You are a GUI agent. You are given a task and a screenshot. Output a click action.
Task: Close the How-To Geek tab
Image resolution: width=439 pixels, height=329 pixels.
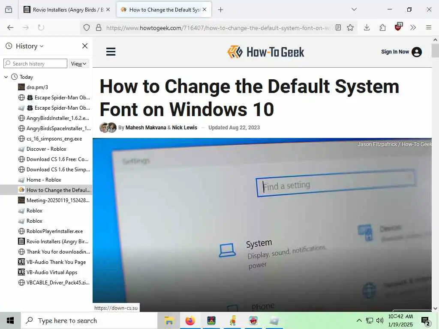(x=204, y=9)
